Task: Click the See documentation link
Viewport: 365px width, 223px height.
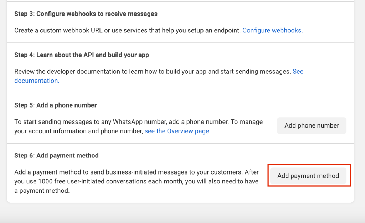Action: tap(298, 72)
